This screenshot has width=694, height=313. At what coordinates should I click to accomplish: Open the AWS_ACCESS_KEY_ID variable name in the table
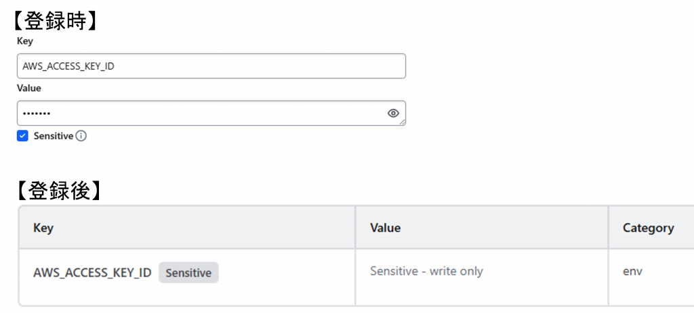pyautogui.click(x=92, y=273)
